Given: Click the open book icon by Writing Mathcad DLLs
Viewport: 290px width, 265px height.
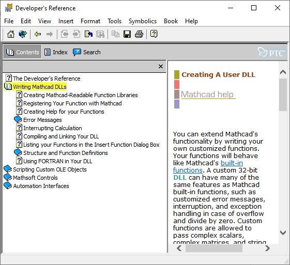Looking at the screenshot, I should pyautogui.click(x=8, y=86).
